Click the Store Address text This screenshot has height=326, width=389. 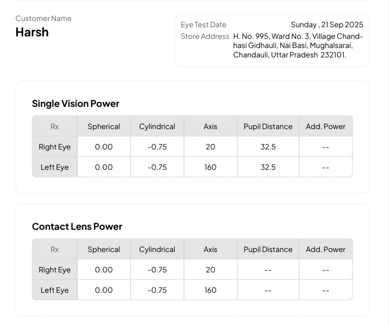pos(298,45)
